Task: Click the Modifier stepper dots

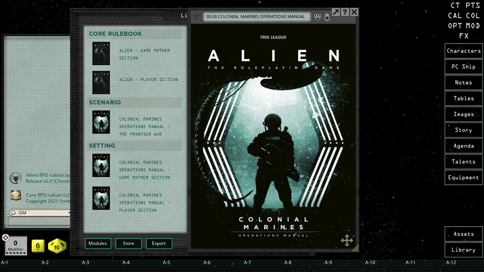Action: click(x=16, y=252)
